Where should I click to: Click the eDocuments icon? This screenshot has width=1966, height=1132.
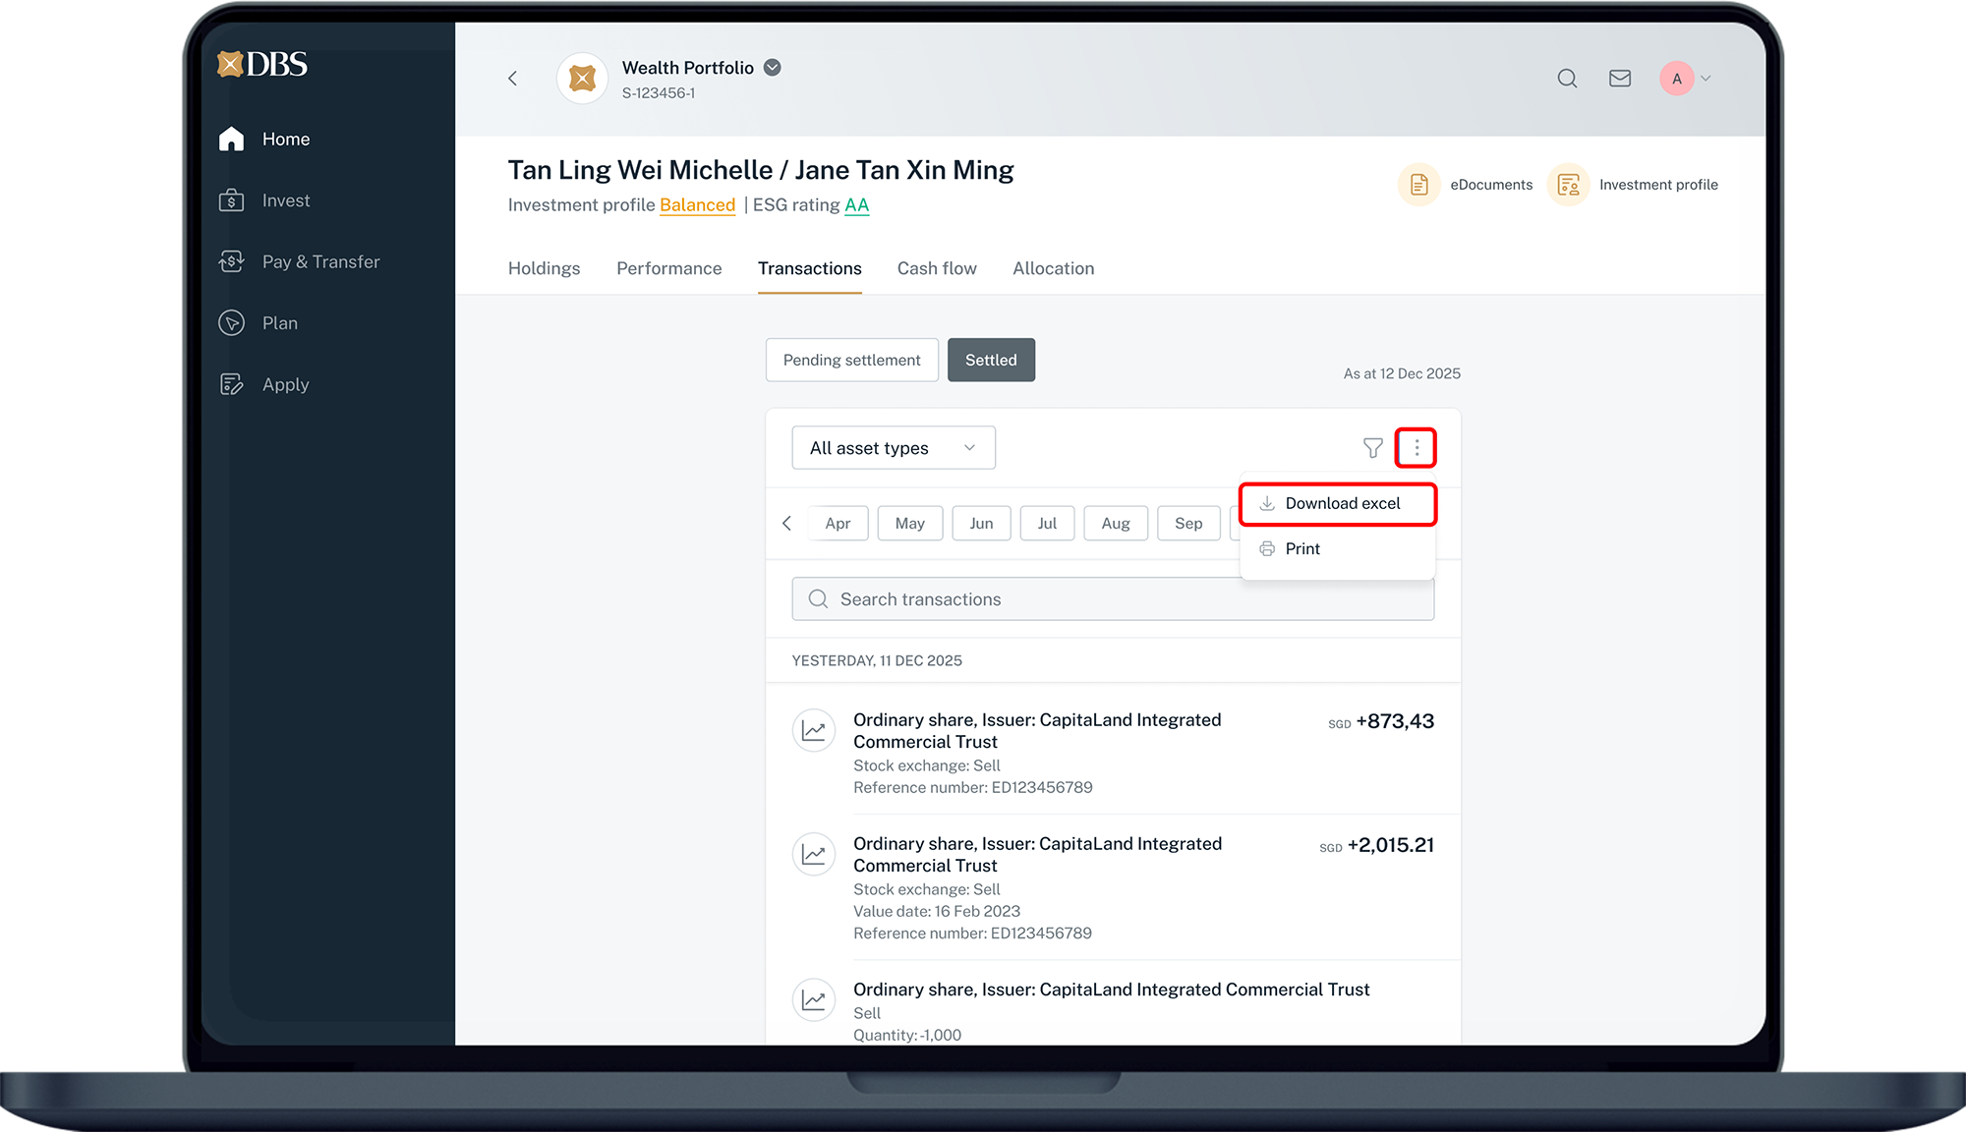tap(1418, 185)
